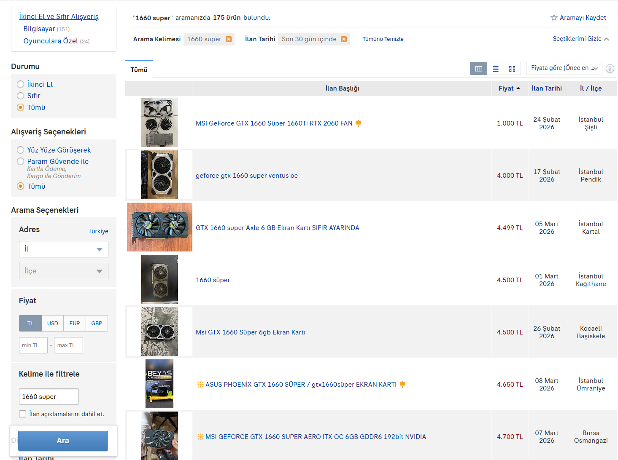Open 'MSI GeForce GTX 1660 Süper 1660Ti RTX 2060 FAN' listing
Viewport: 618px width, 460px height.
[274, 123]
